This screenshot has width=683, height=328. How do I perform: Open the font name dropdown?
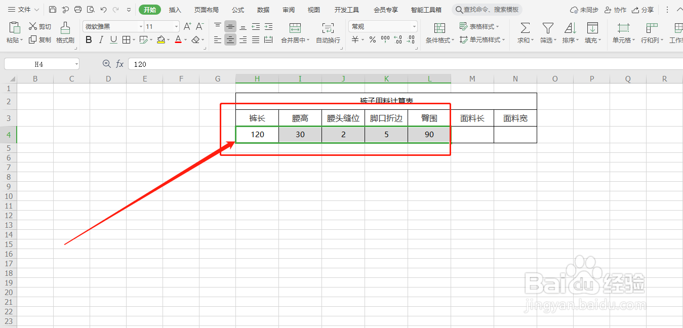140,26
